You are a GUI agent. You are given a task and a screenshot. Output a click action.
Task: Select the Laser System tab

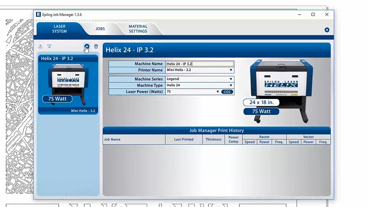click(x=59, y=29)
